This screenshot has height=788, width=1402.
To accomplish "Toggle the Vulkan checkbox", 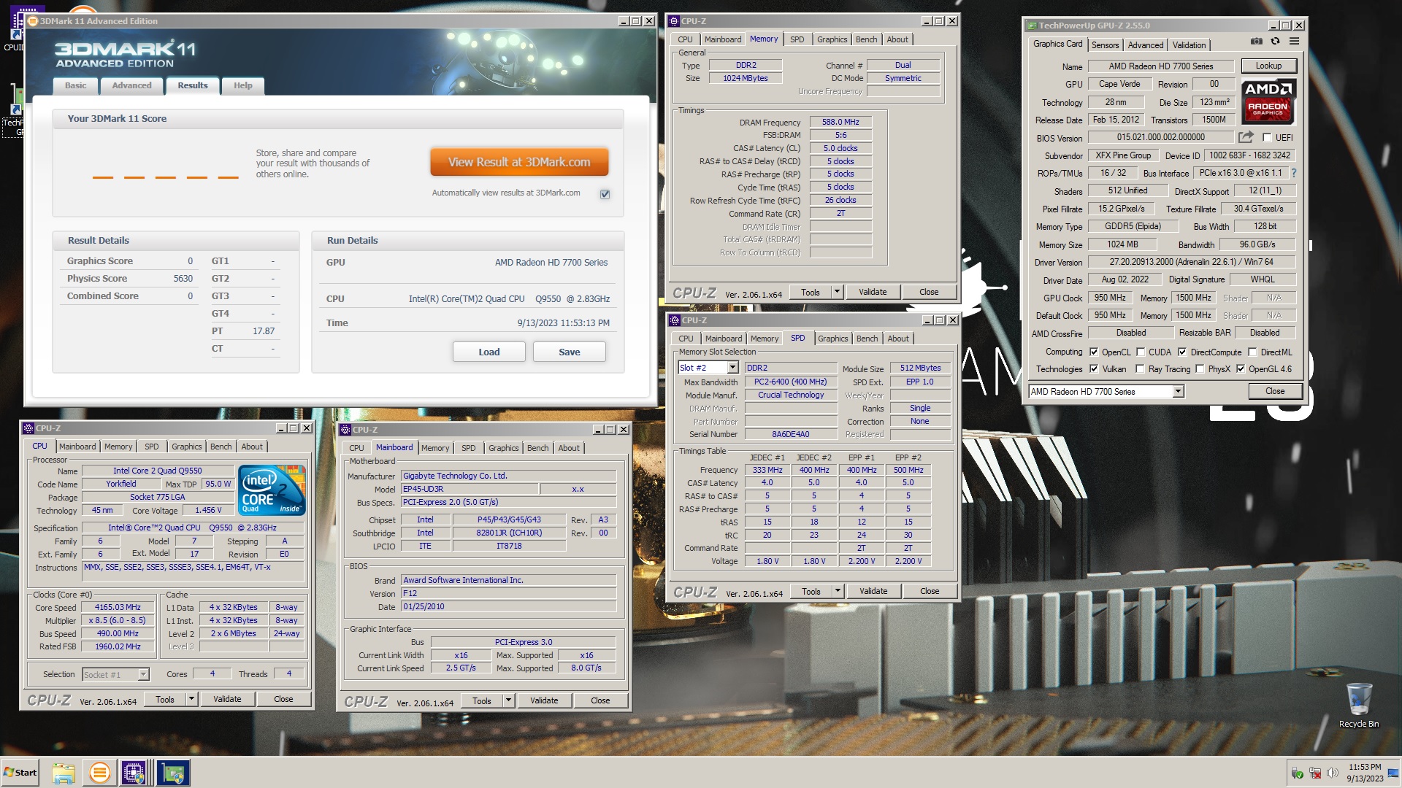I will click(x=1094, y=368).
